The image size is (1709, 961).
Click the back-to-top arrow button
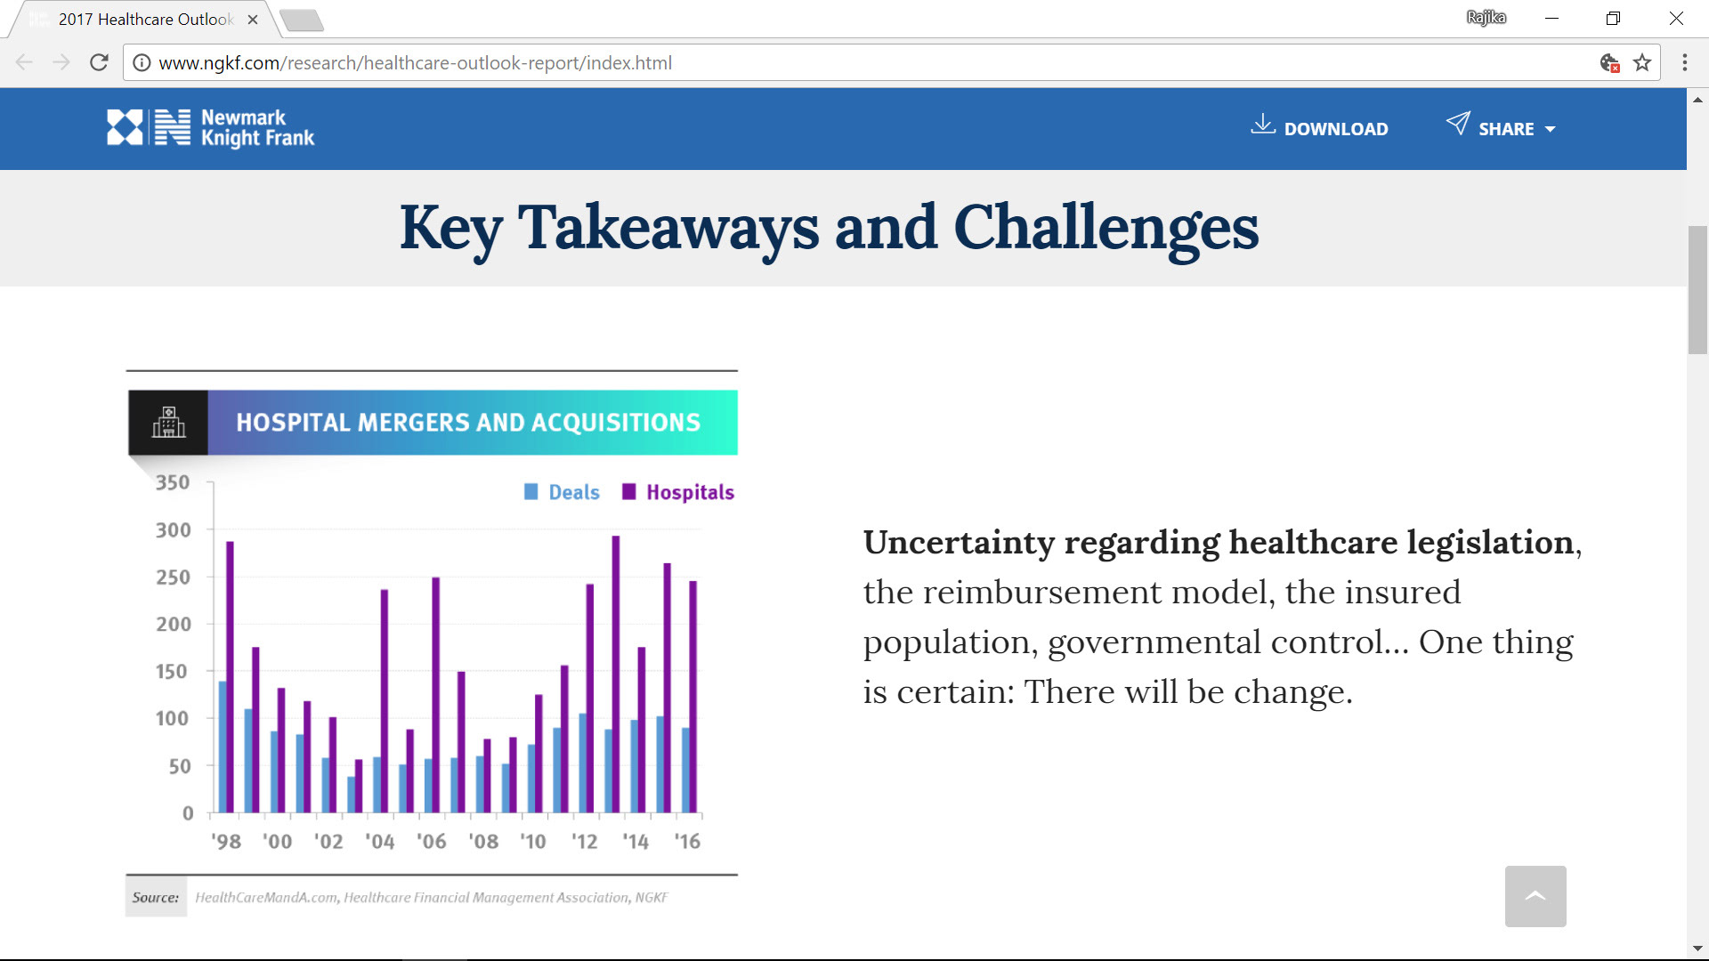[1535, 896]
